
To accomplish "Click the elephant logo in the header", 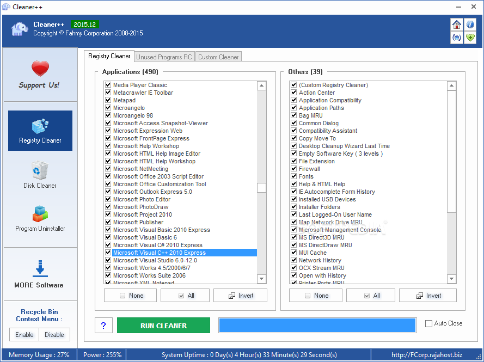I will pyautogui.click(x=20, y=29).
